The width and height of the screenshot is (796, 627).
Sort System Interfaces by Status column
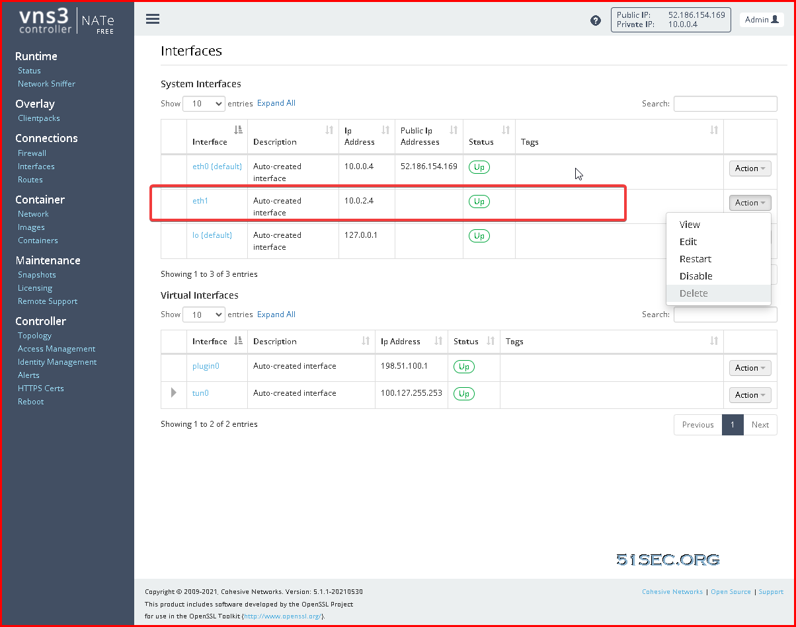pyautogui.click(x=489, y=136)
